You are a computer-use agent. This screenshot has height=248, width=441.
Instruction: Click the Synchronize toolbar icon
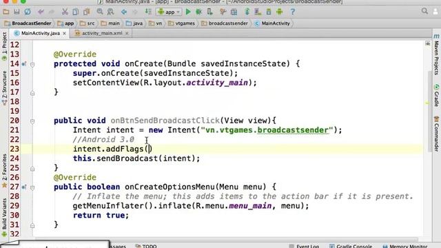(28, 12)
